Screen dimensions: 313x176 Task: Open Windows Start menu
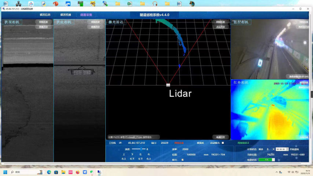(x=6, y=172)
